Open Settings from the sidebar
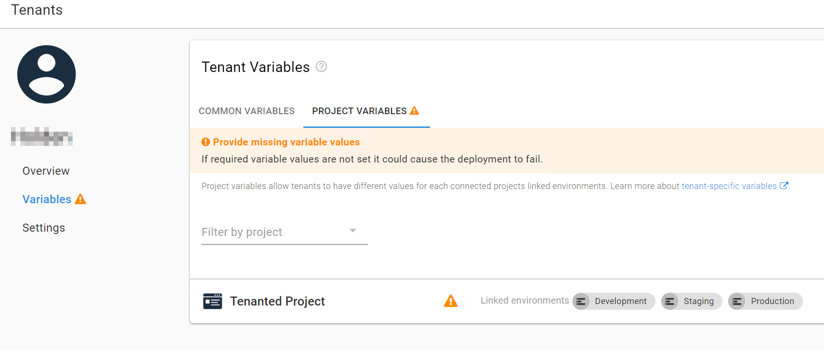This screenshot has height=351, width=824. click(44, 227)
